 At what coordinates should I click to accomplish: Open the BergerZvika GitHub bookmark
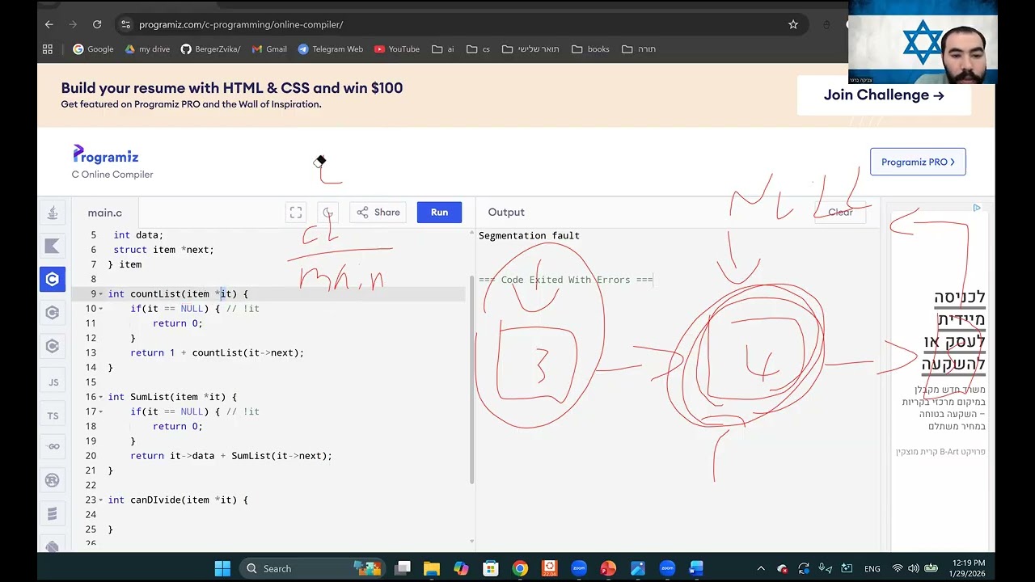(210, 48)
